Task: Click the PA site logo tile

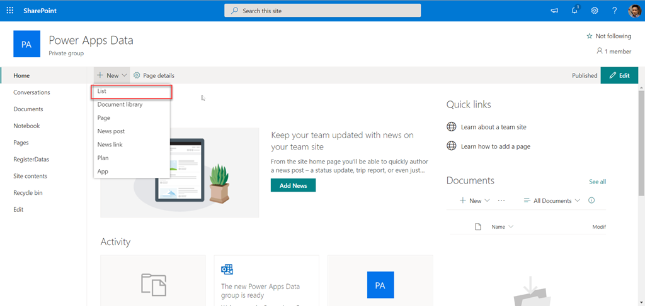Action: click(x=26, y=44)
